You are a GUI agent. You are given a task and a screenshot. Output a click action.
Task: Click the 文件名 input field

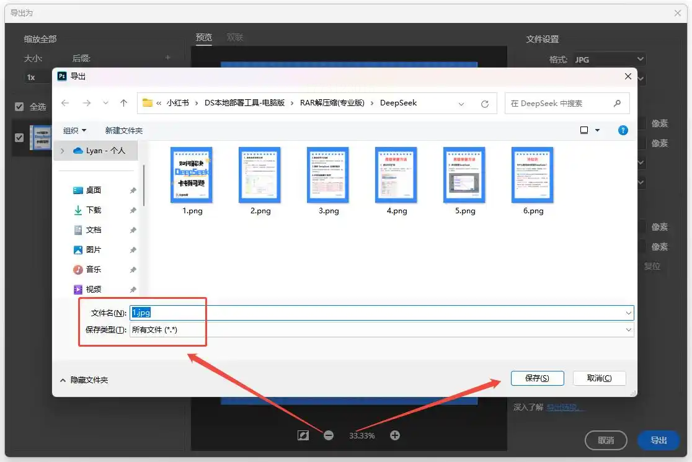coord(378,313)
